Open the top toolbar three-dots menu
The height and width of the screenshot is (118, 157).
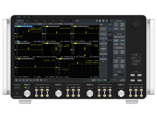tap(107, 21)
